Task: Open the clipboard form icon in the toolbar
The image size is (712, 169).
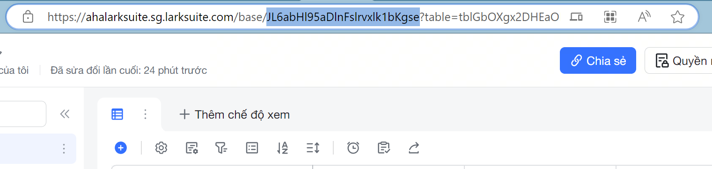Action: point(384,148)
